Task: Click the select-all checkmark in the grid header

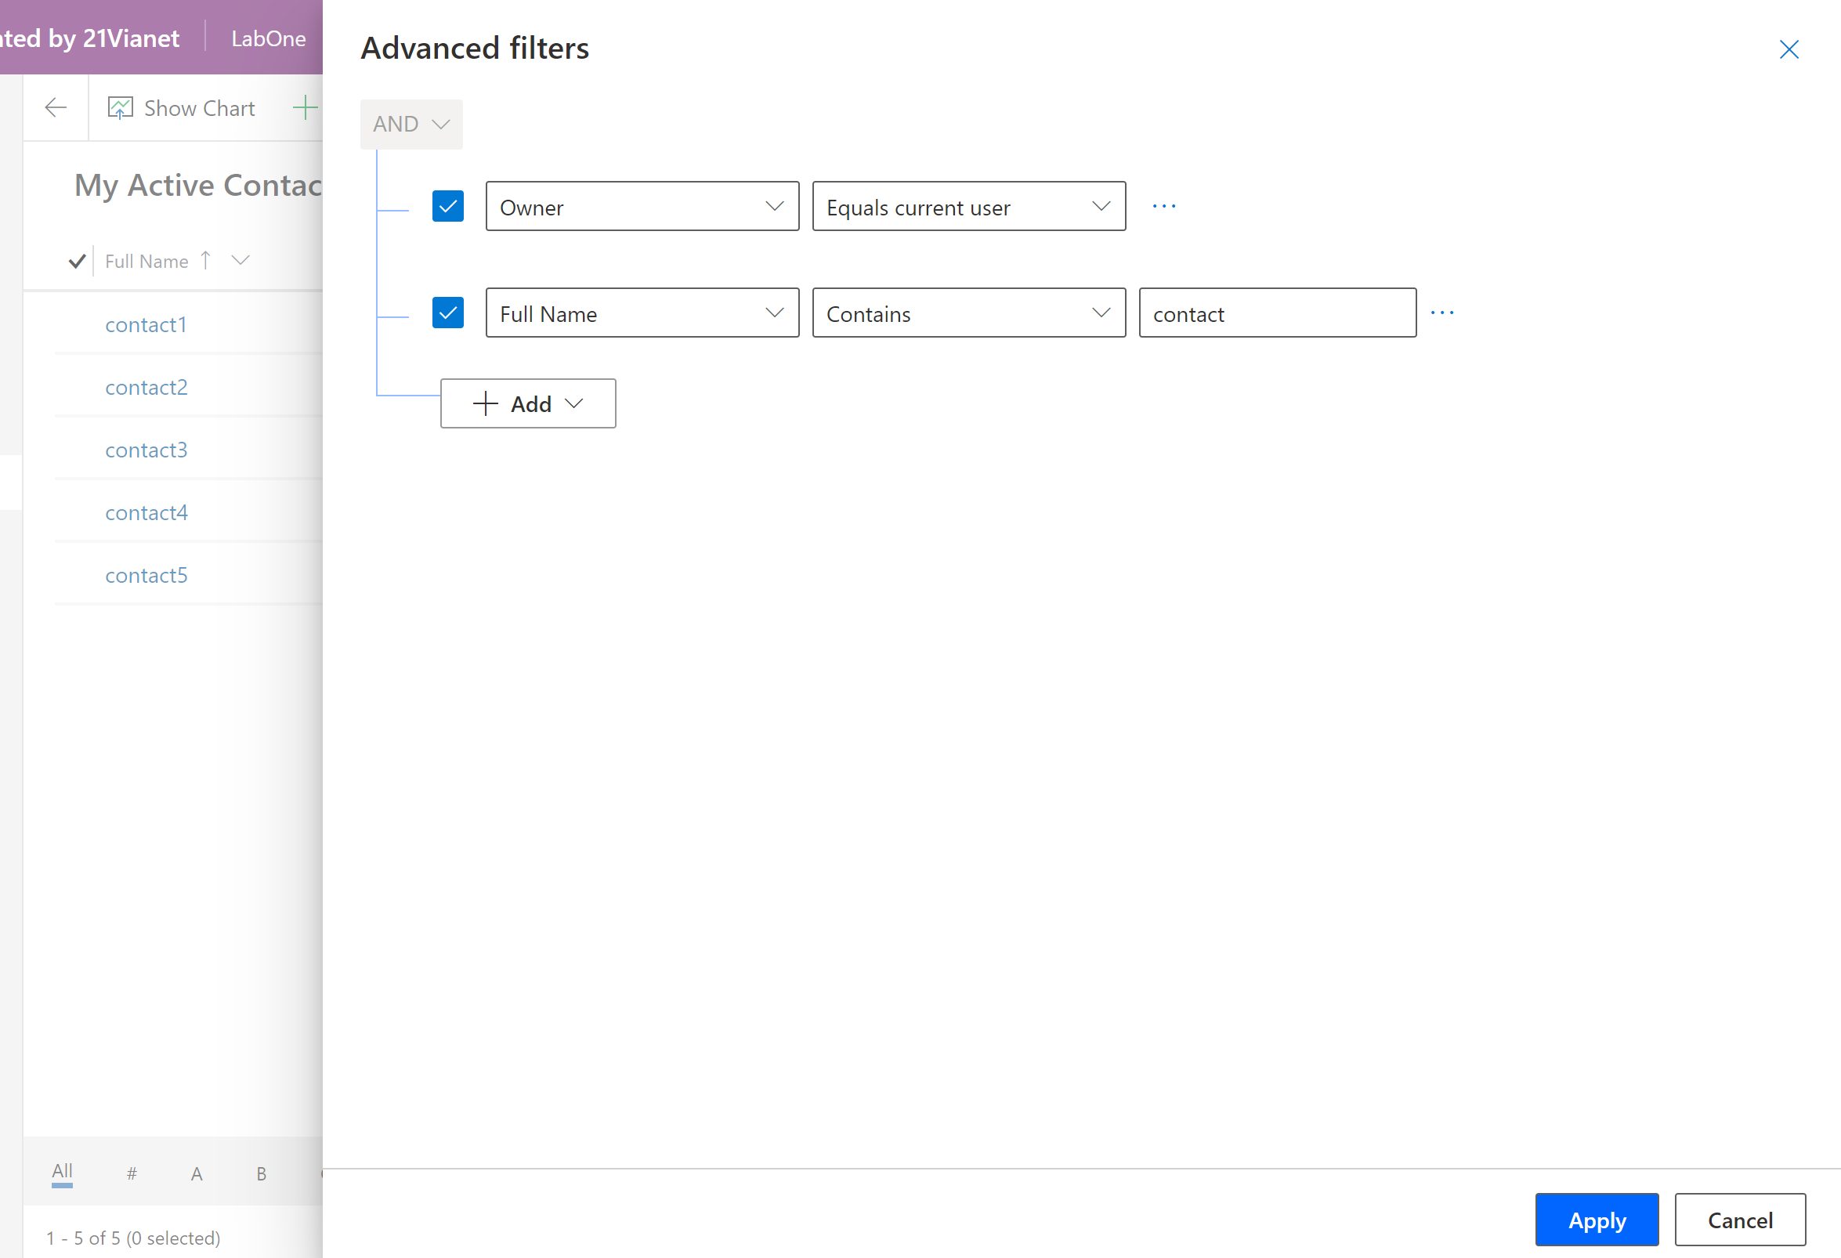Action: pos(77,260)
